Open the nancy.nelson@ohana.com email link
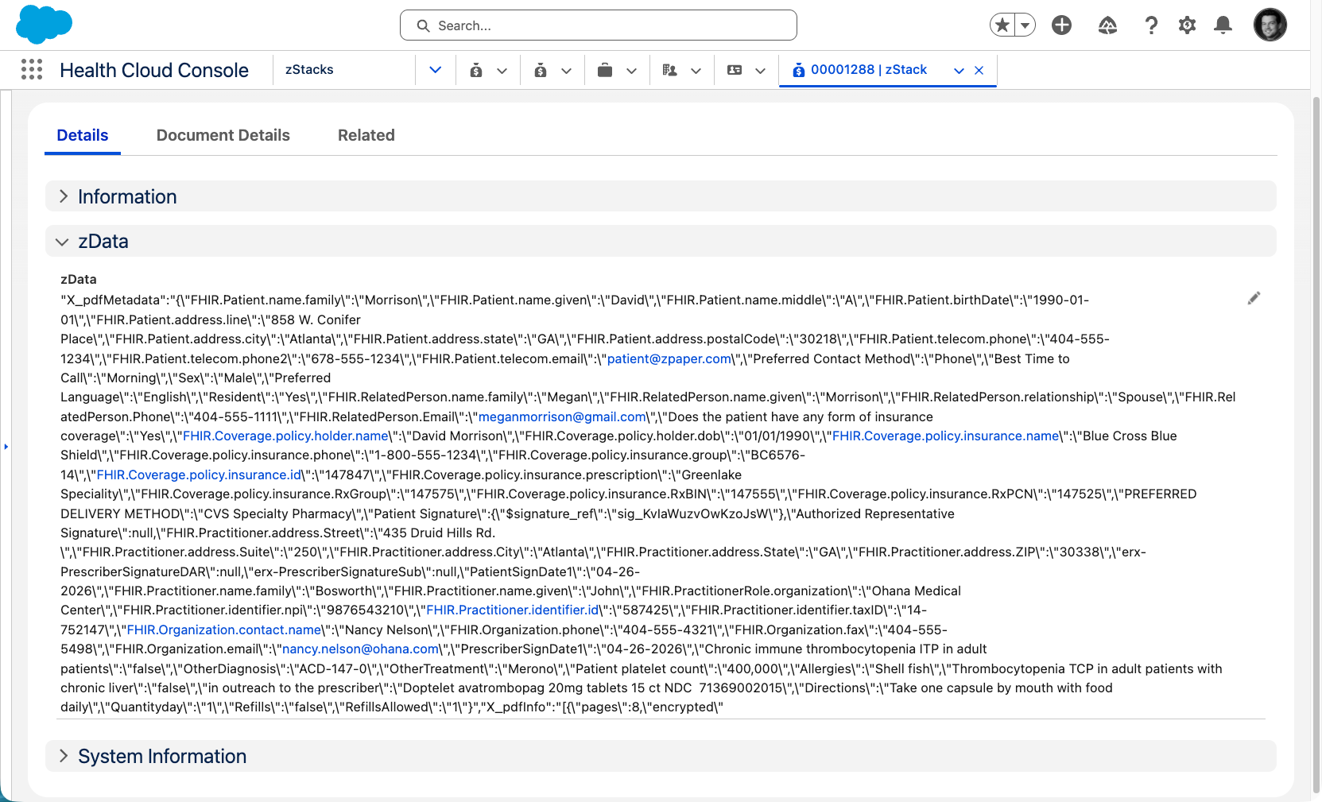This screenshot has width=1322, height=802. (x=361, y=649)
